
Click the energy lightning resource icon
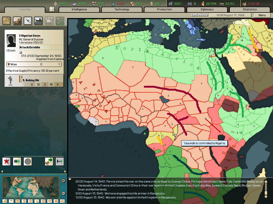[x=55, y=4]
